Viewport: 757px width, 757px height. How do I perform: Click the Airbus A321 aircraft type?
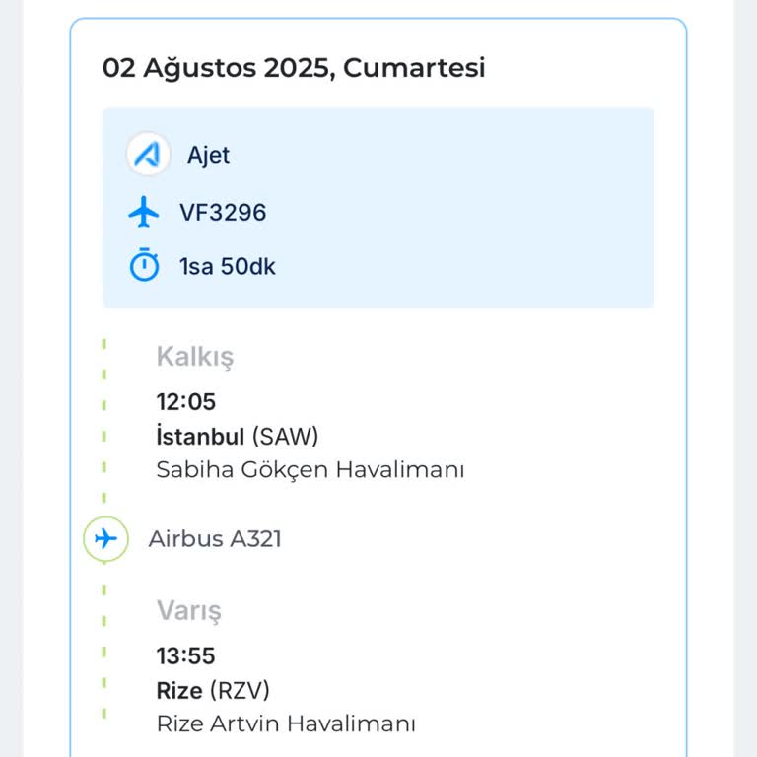pyautogui.click(x=215, y=539)
